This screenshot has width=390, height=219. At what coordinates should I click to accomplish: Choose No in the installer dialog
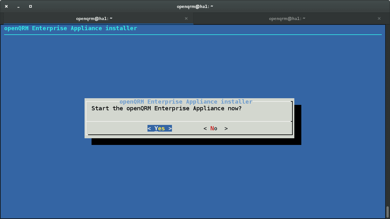216,128
